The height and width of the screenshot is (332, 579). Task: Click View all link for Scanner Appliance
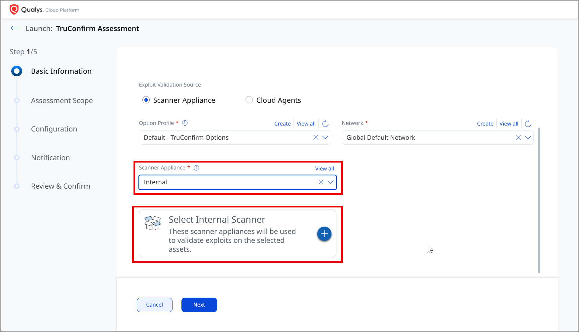325,168
